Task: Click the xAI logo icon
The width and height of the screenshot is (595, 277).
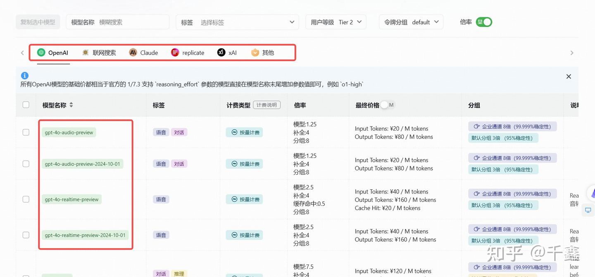Action: [221, 53]
